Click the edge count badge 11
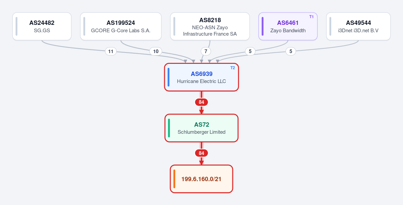This screenshot has width=403, height=205. [x=111, y=51]
